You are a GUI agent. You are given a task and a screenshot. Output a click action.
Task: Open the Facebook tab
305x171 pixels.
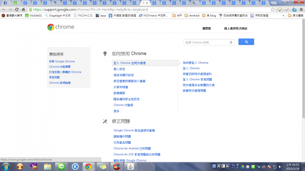pyautogui.click(x=5, y=3)
